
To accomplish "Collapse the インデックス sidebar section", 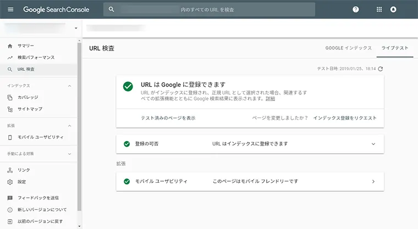I will (70, 86).
